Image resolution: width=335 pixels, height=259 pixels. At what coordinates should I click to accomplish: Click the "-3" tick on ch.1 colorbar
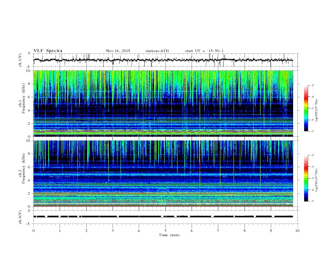[x=312, y=85]
